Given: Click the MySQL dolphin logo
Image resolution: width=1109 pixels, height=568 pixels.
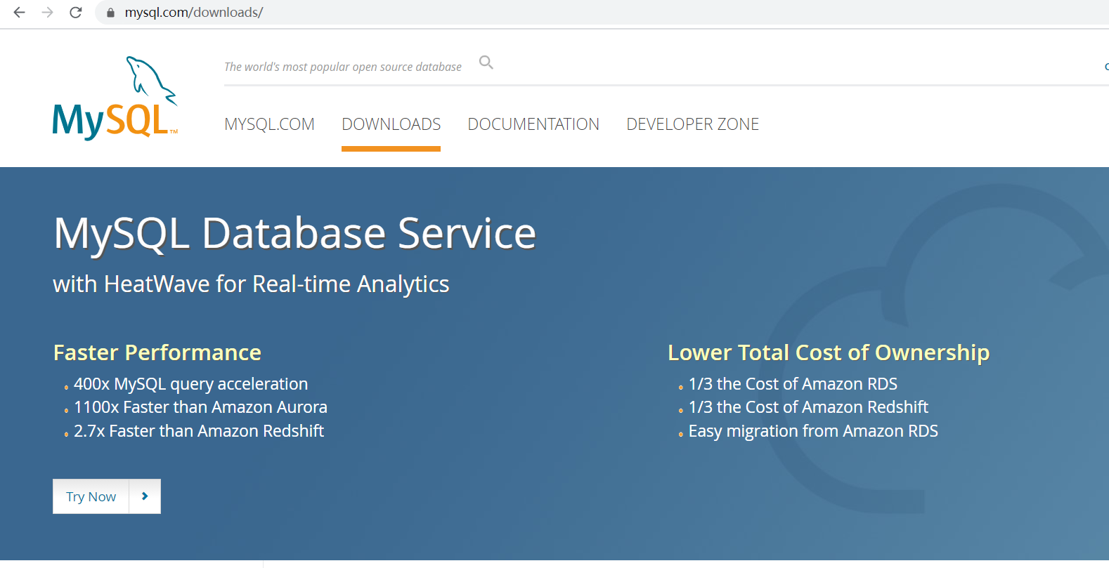Looking at the screenshot, I should pos(115,98).
